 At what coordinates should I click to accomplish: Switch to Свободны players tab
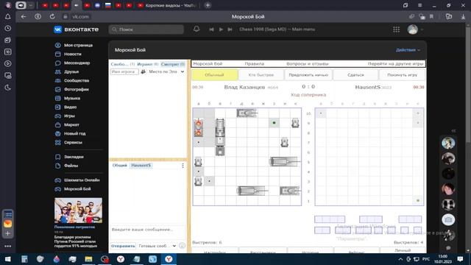pos(123,64)
